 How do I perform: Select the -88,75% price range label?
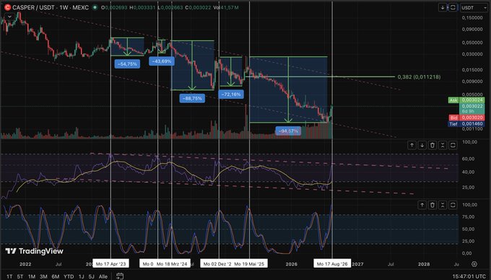pos(192,98)
